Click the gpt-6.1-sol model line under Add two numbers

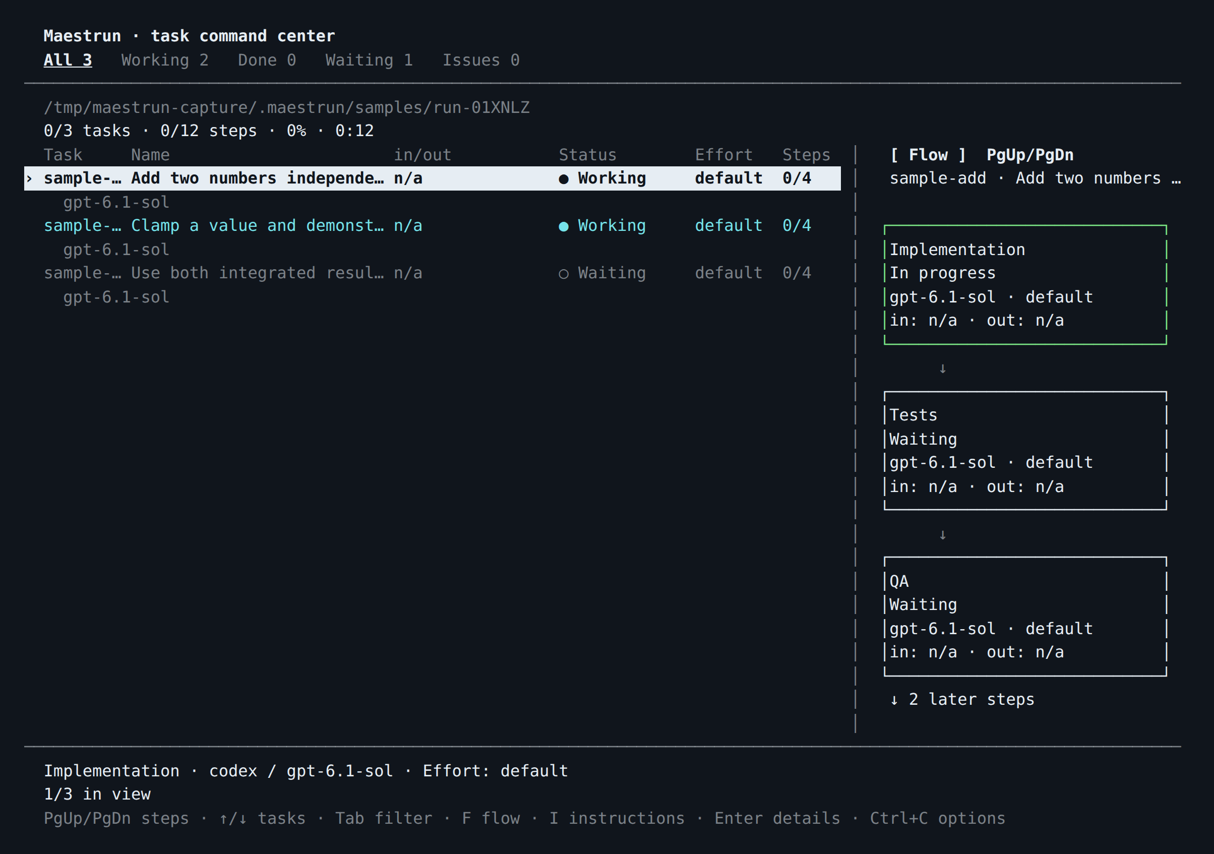pos(116,203)
